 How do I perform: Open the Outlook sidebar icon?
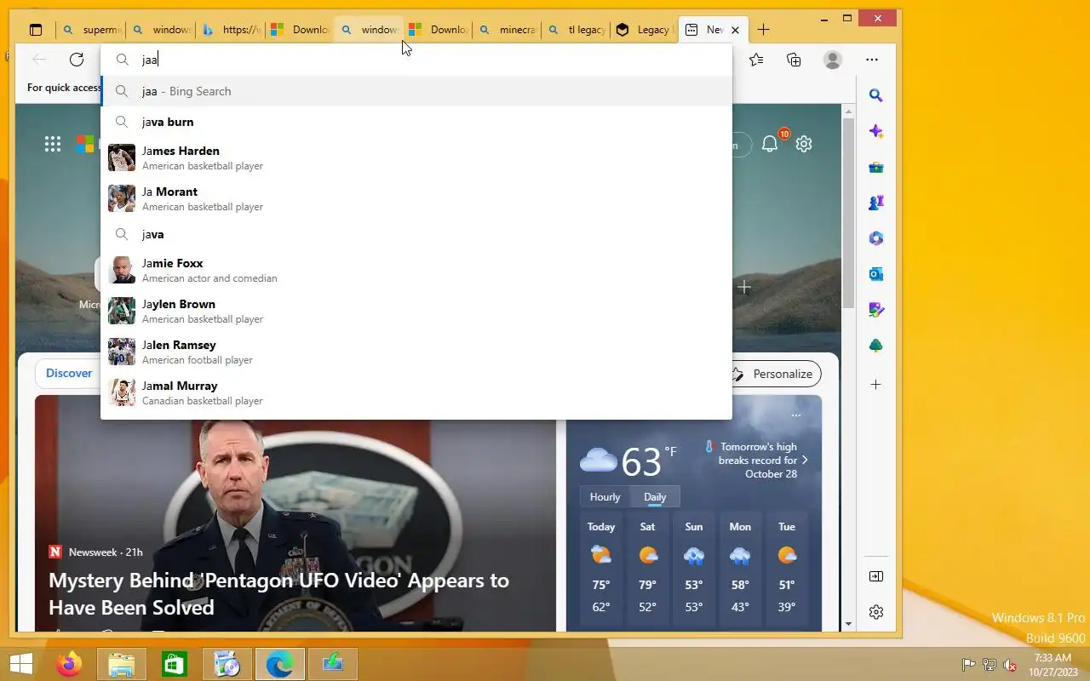pyautogui.click(x=875, y=274)
